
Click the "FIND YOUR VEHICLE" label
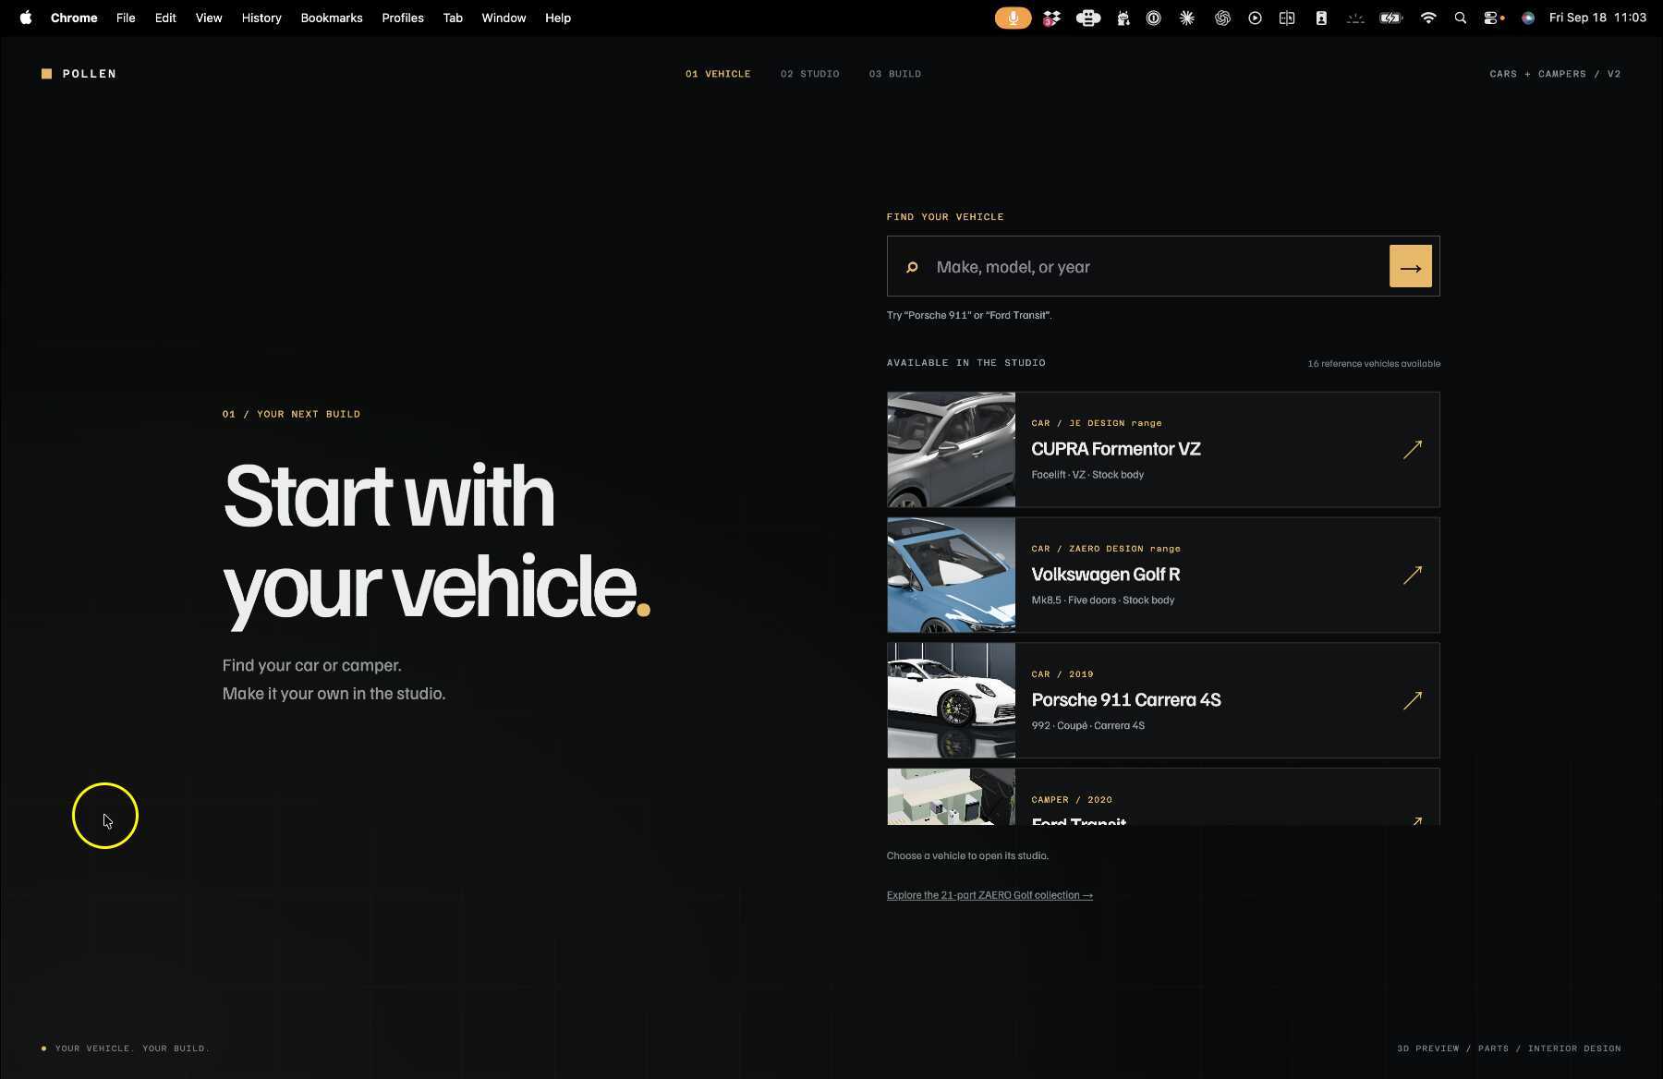[x=945, y=217]
